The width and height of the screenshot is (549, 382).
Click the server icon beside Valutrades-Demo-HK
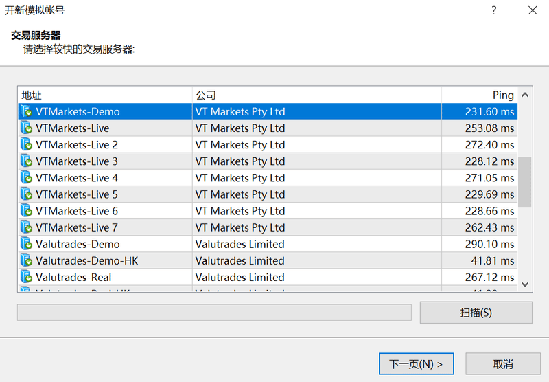click(26, 260)
